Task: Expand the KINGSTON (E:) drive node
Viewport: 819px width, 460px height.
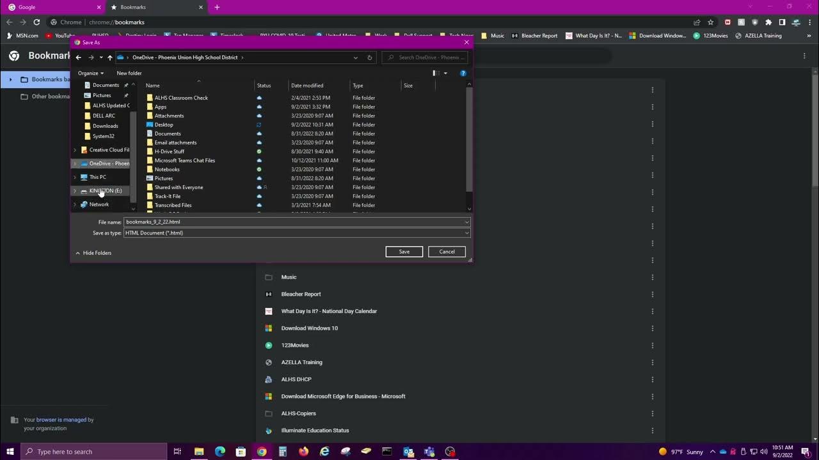Action: (x=75, y=191)
